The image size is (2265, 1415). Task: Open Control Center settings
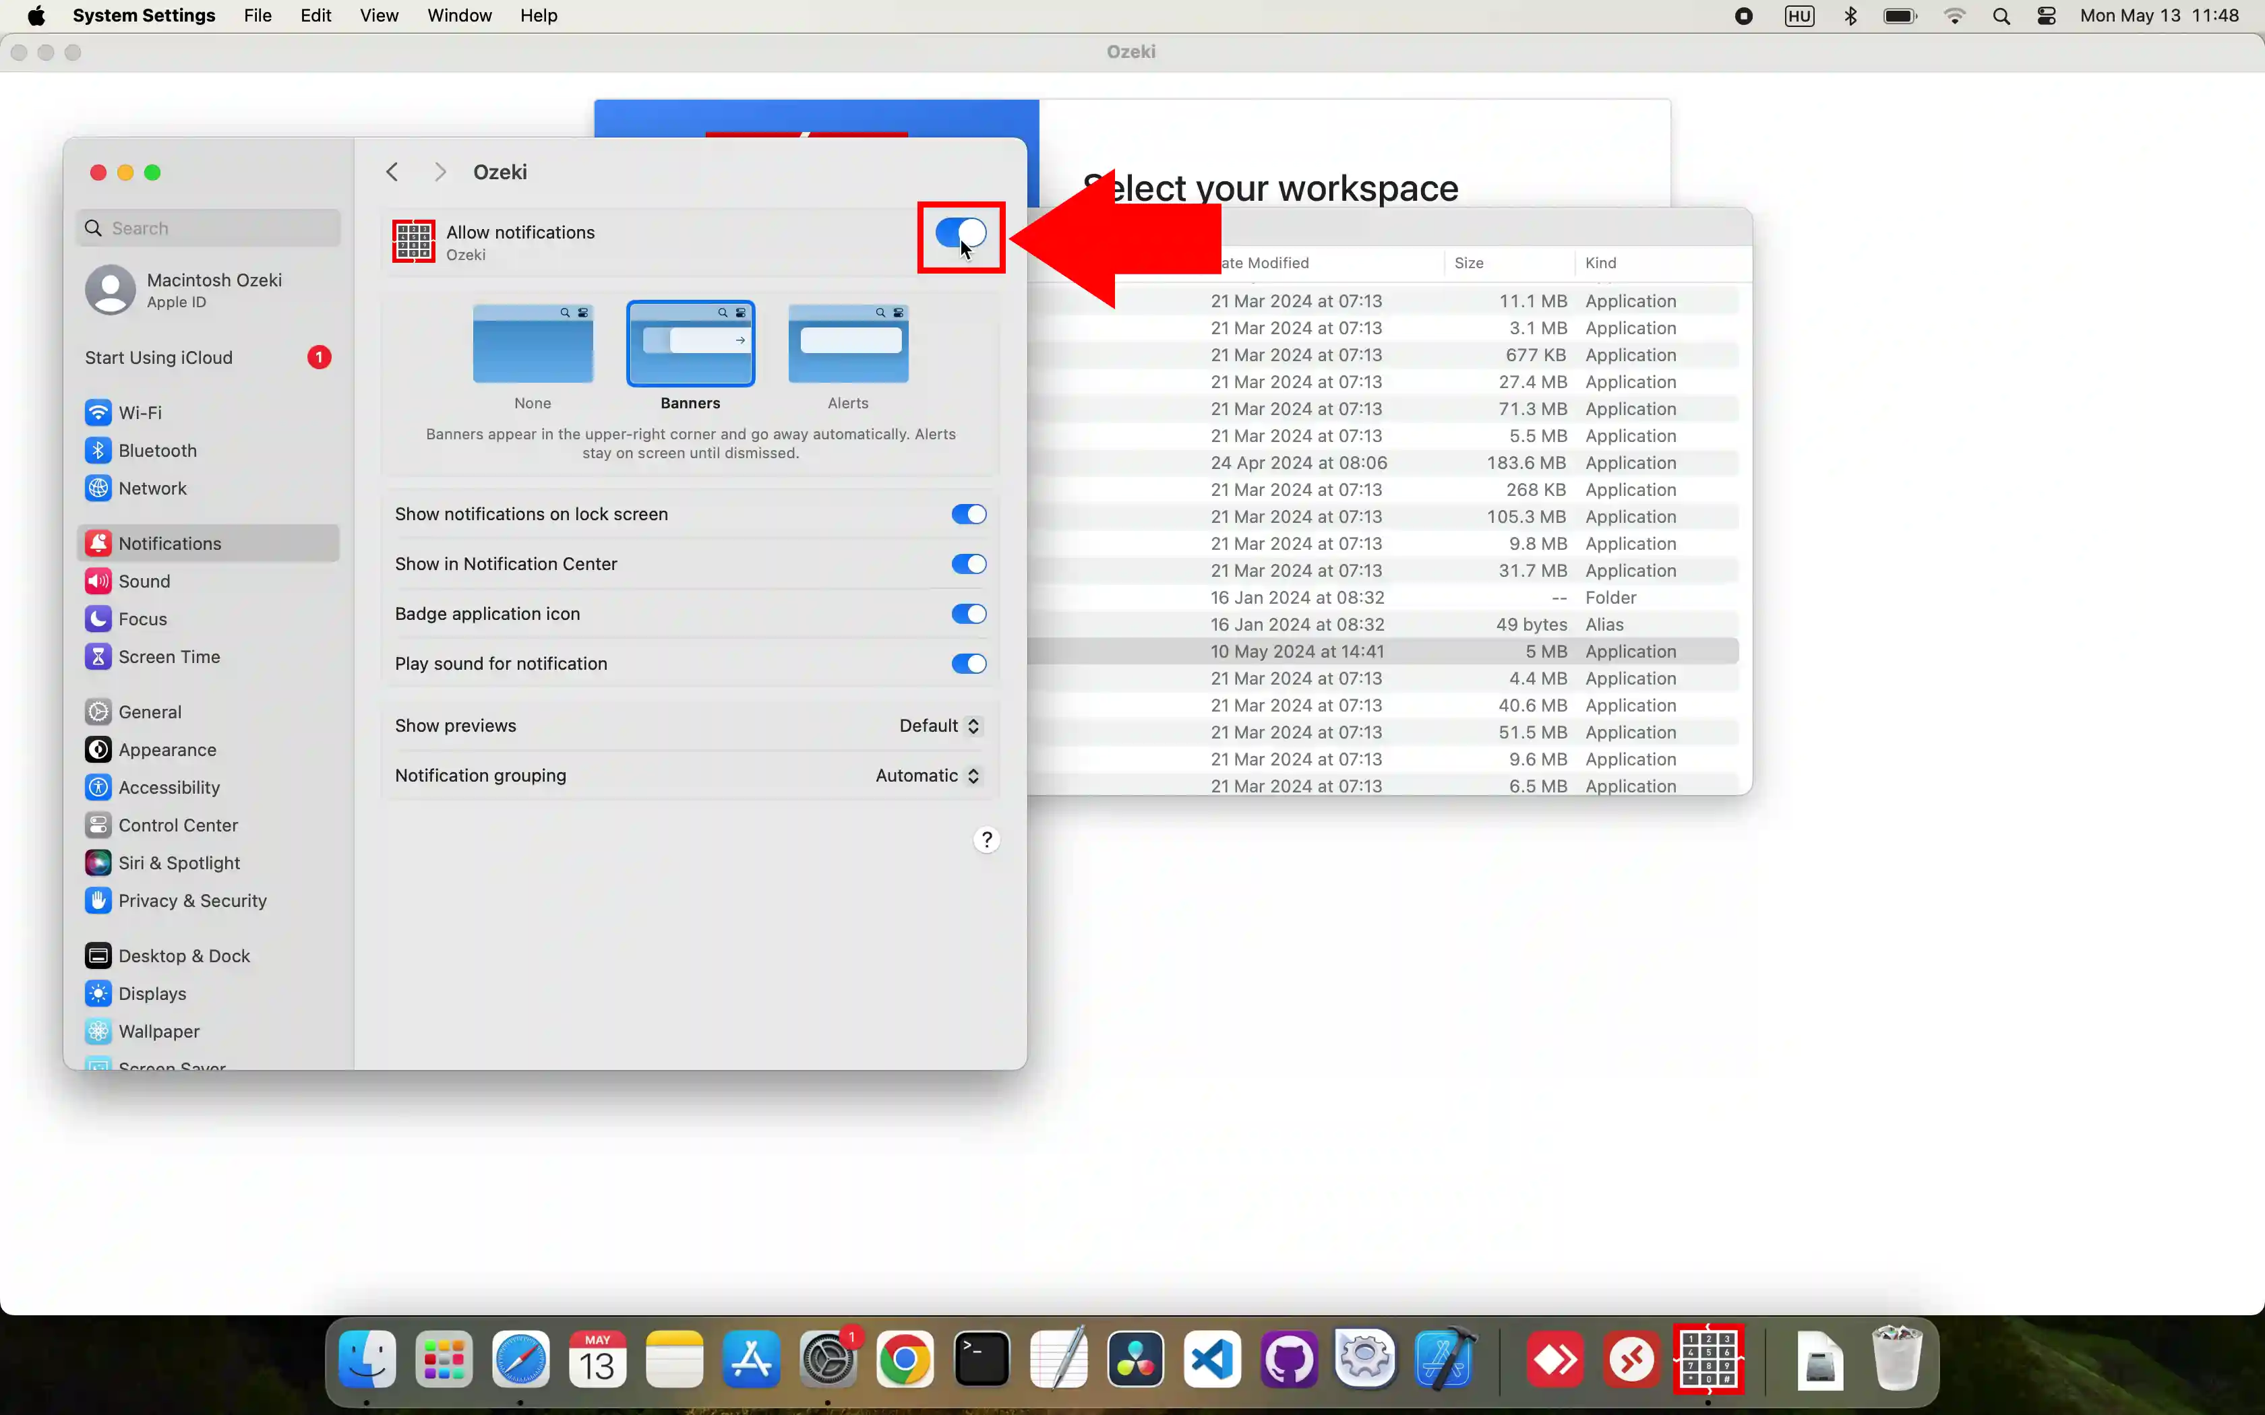click(x=209, y=825)
